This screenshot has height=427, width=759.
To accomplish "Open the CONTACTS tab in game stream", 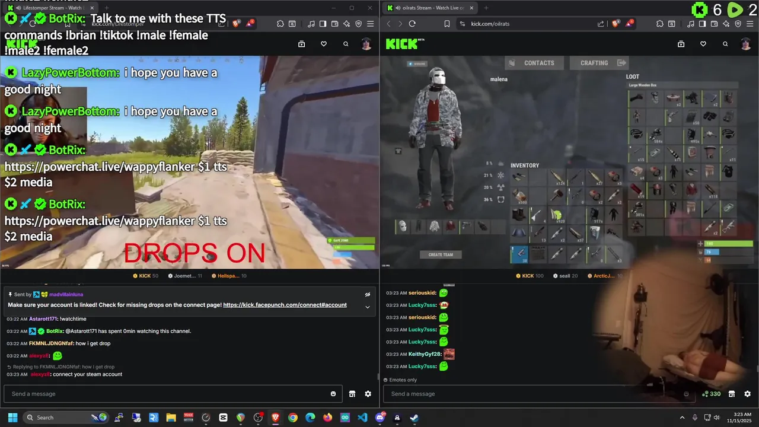I will point(534,63).
